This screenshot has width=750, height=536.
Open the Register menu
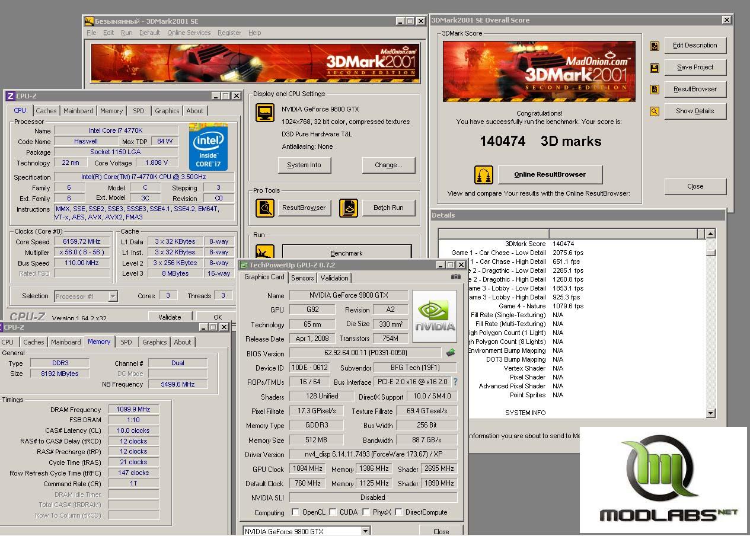229,33
